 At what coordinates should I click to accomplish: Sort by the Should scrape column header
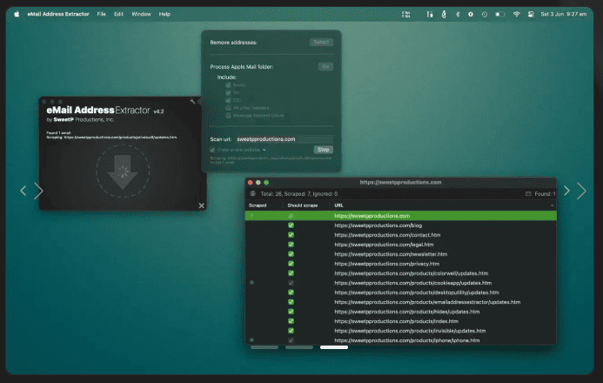pyautogui.click(x=303, y=205)
